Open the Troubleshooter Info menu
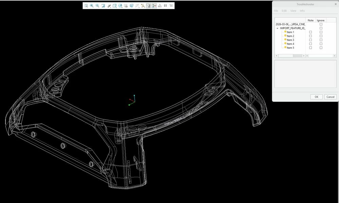 point(302,11)
